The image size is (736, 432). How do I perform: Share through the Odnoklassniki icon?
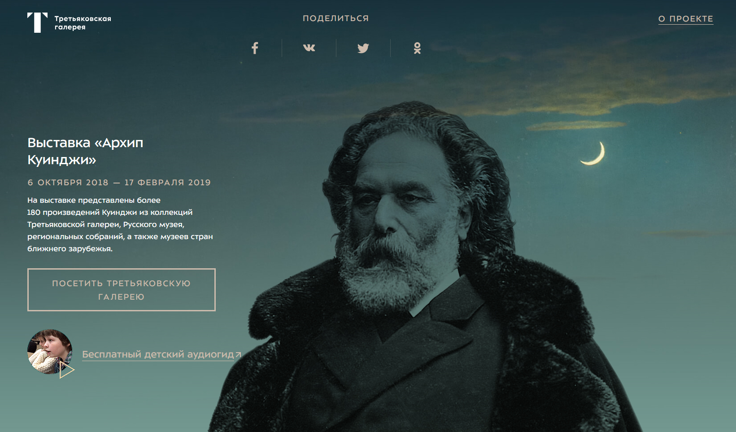pos(417,48)
